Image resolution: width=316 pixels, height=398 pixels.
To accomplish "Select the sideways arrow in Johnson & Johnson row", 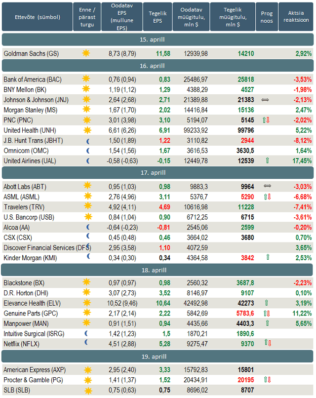I will 265,100.
